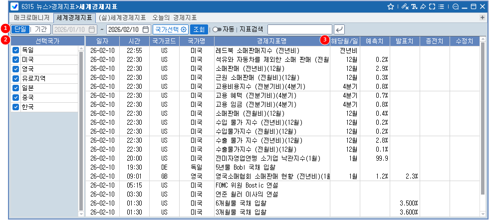Open the 국가선택 country selection settings

coord(170,29)
